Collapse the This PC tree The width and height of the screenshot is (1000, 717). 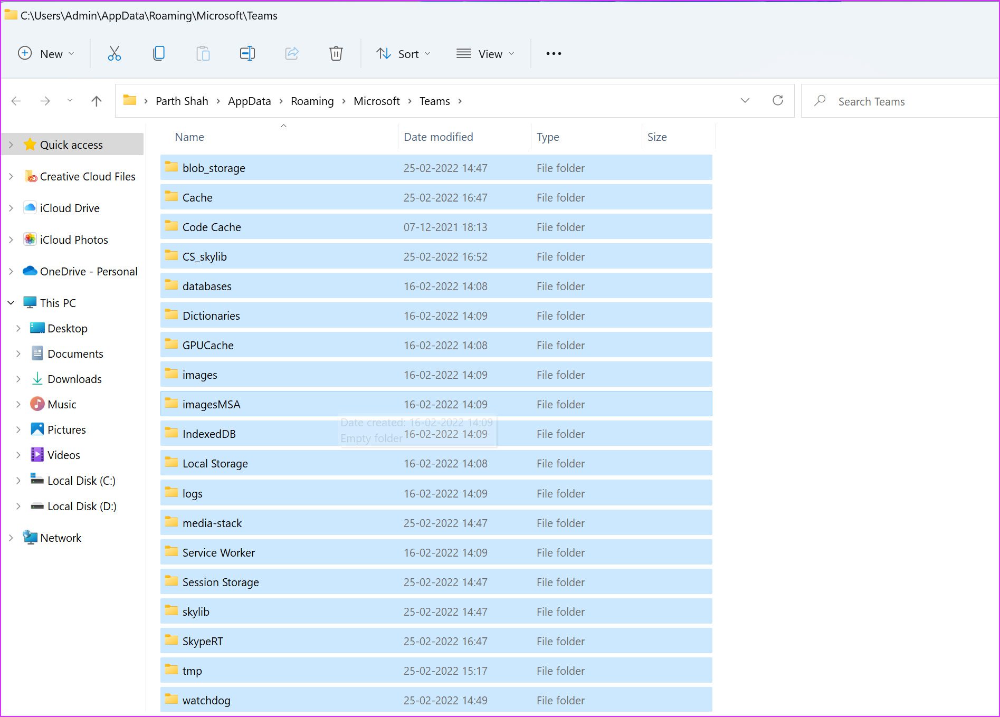11,302
